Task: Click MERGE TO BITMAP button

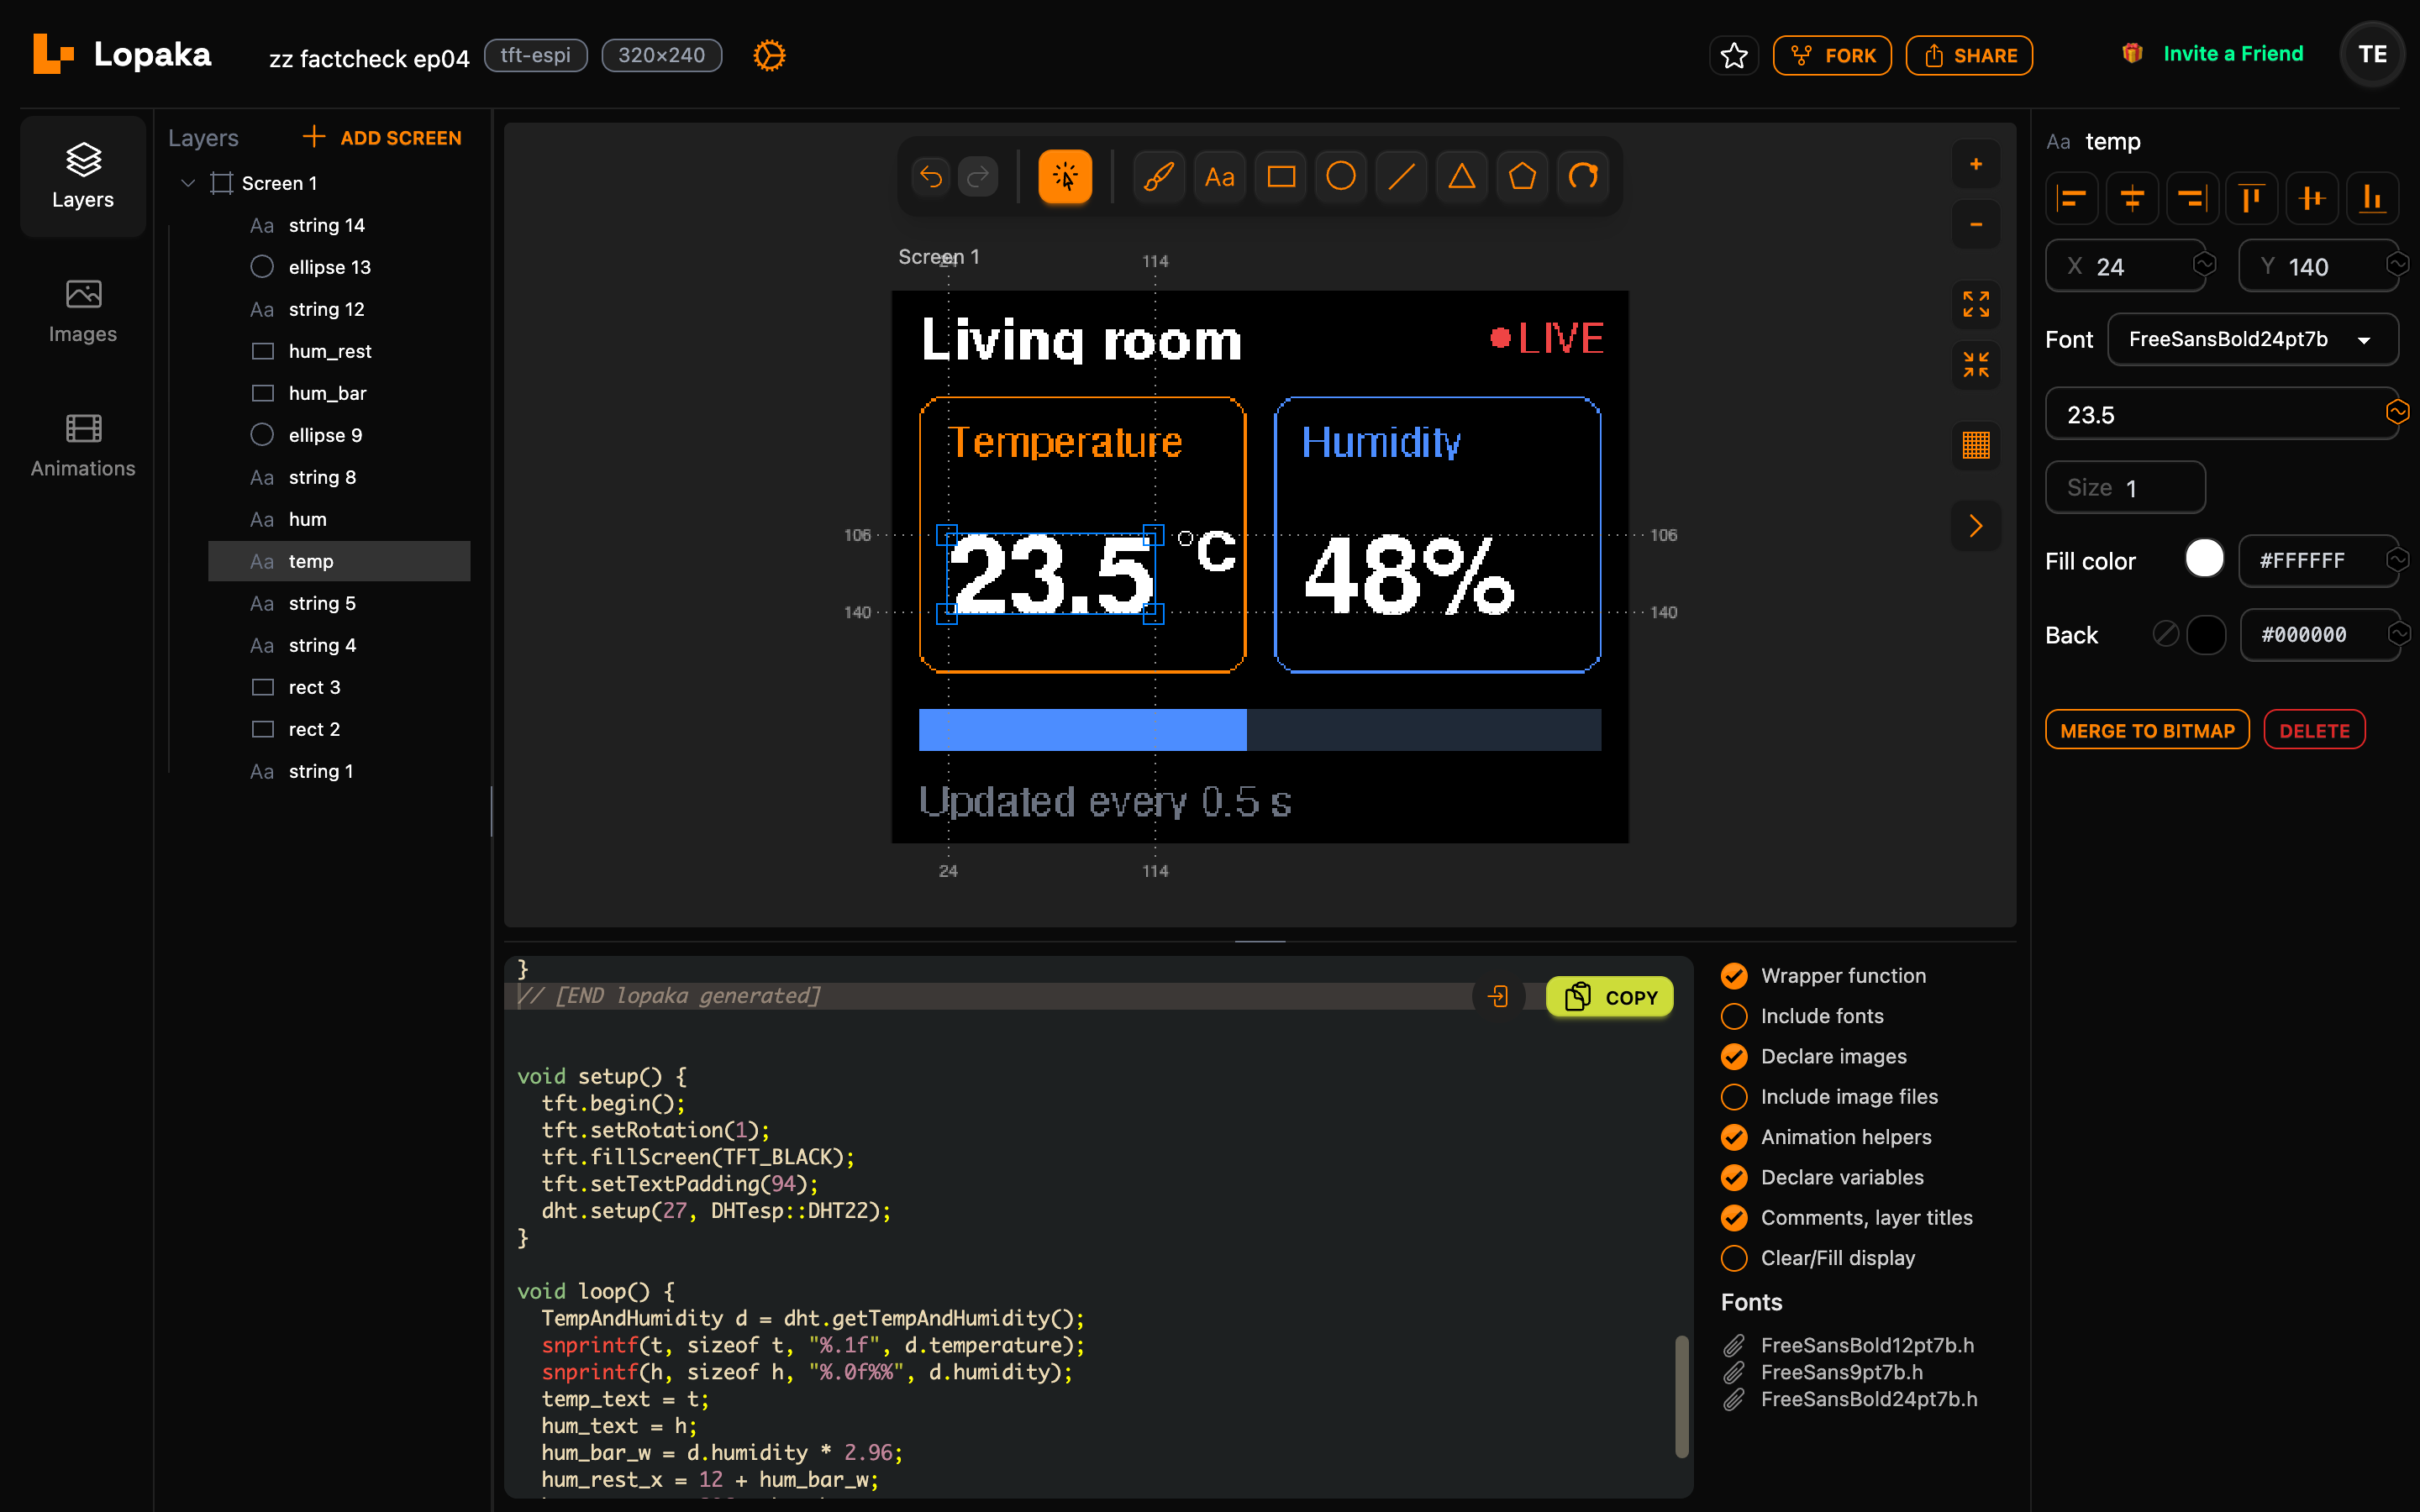Action: [2147, 730]
